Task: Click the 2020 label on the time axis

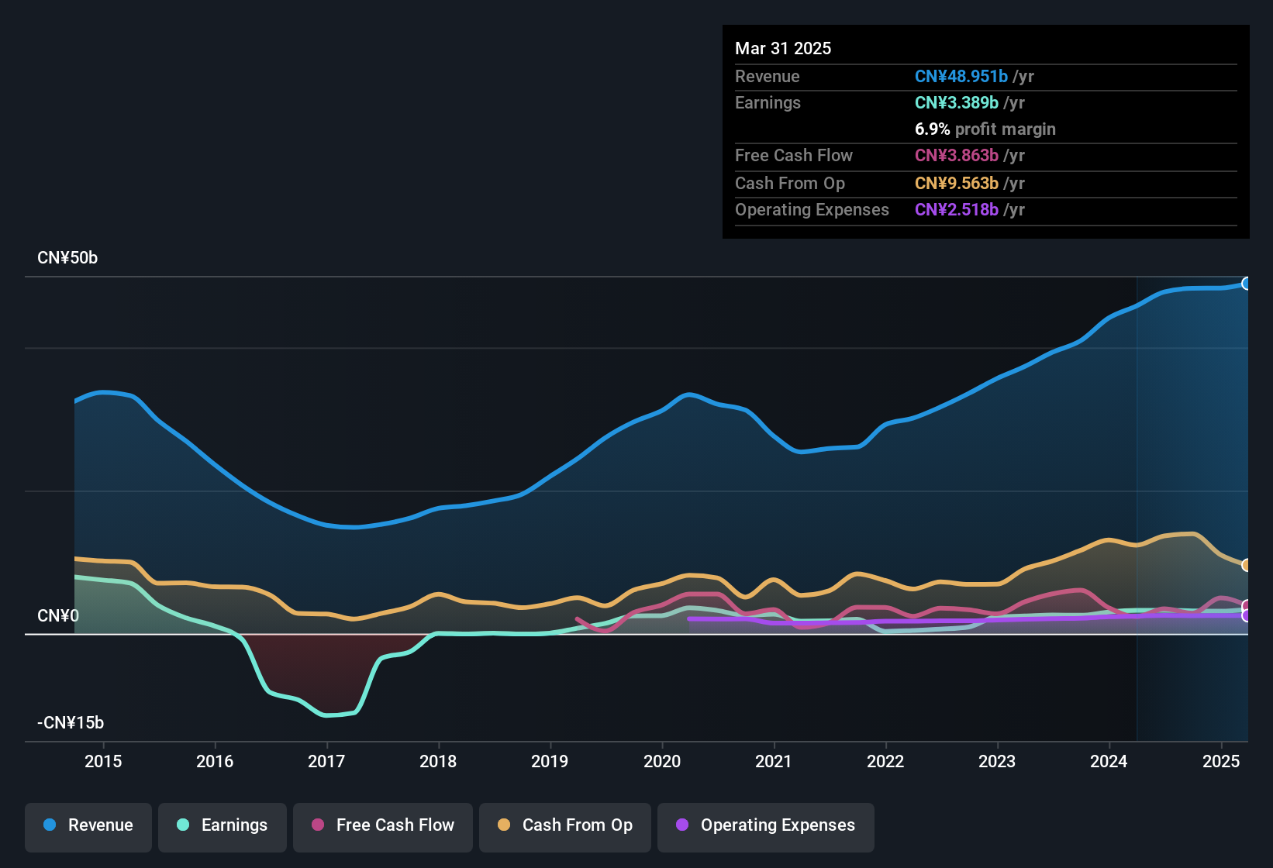Action: 663,762
